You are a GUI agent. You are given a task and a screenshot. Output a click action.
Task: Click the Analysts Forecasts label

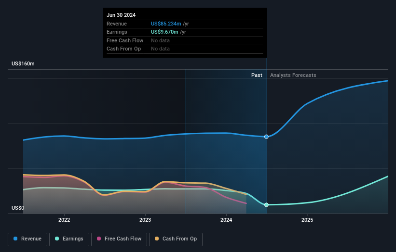293,76
